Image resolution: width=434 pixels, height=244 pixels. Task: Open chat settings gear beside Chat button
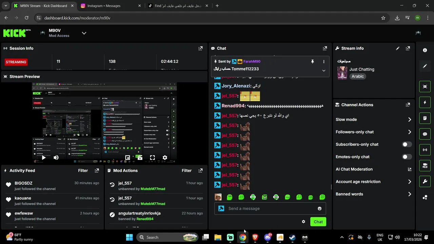tap(303, 222)
